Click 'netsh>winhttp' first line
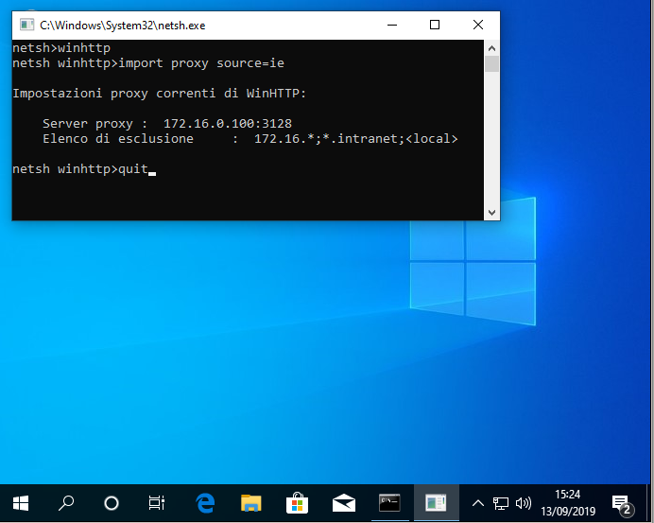This screenshot has height=523, width=654. (x=61, y=48)
